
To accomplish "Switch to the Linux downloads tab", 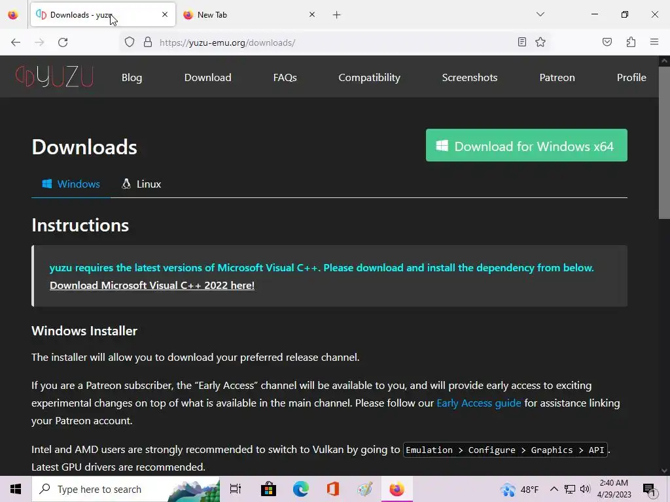I will coord(141,184).
